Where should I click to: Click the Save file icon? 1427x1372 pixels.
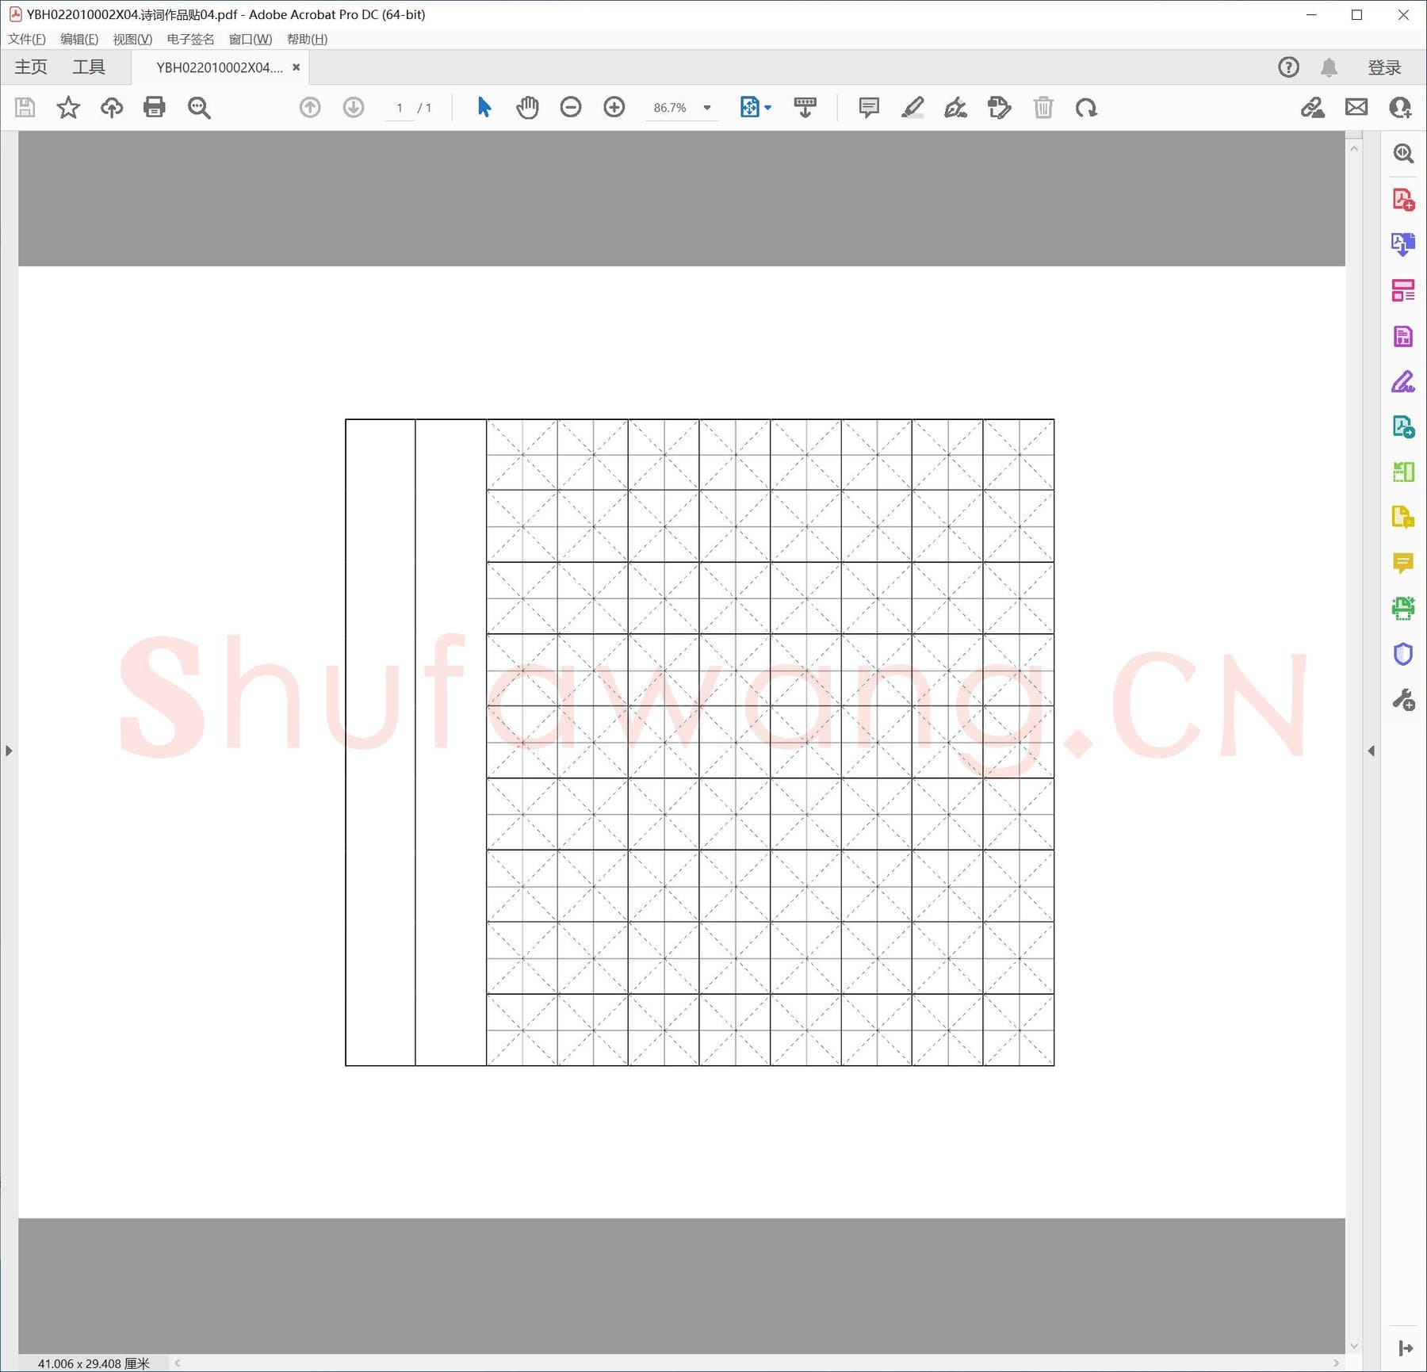[x=25, y=107]
